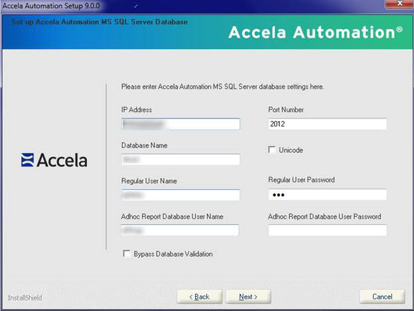
Task: Click the 'Set up Accela Automation MS SQL Server Database' heading
Action: point(100,22)
